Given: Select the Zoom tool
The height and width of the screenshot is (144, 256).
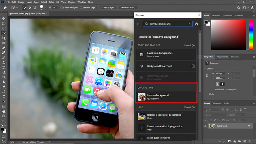Looking at the screenshot, I should pos(4,116).
